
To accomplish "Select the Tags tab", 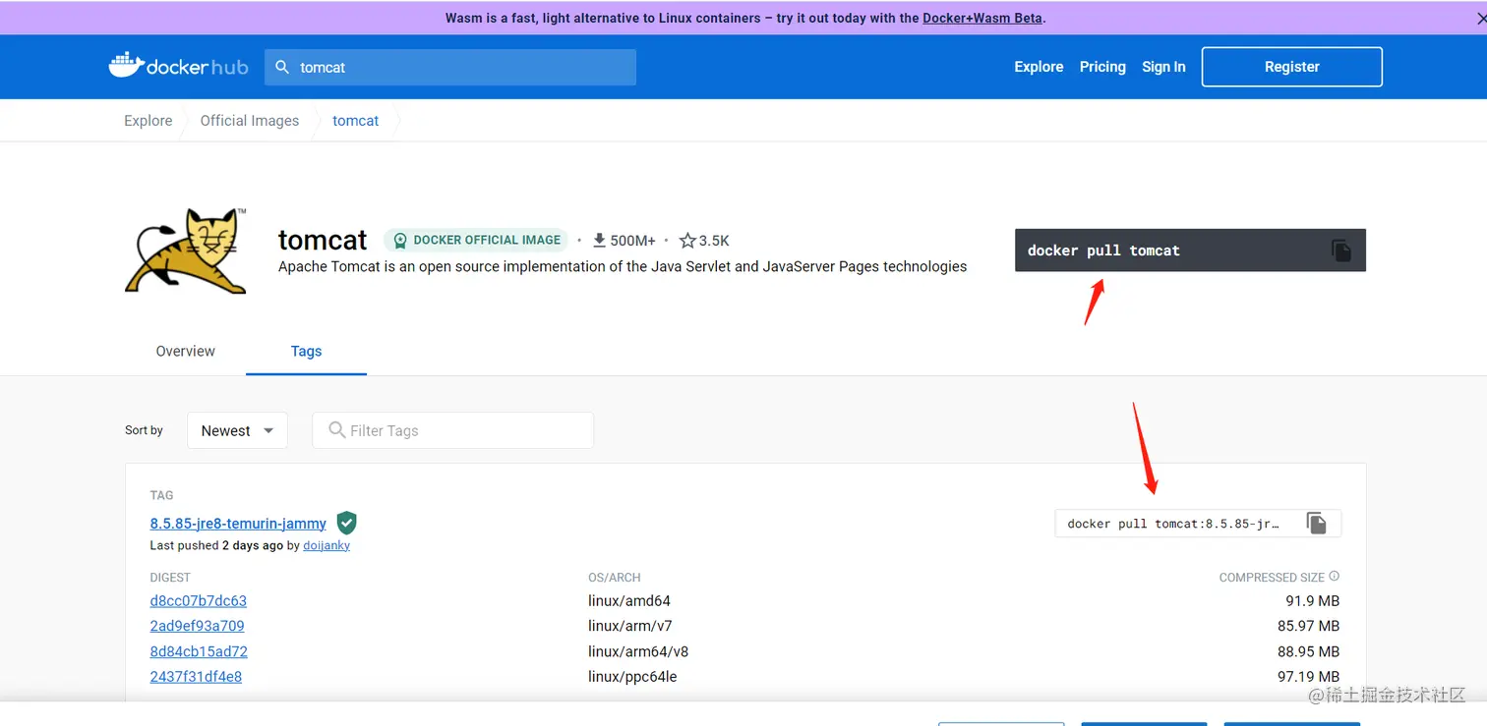I will tap(306, 351).
